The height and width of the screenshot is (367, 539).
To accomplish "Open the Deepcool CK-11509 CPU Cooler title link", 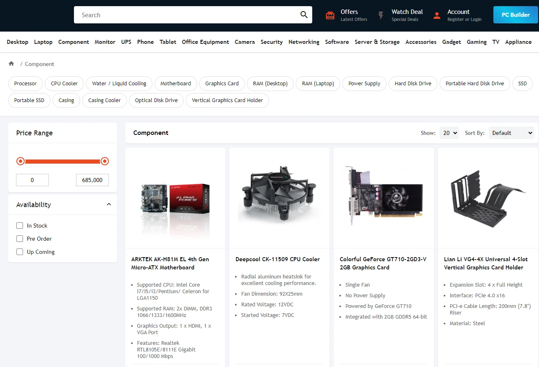I will (278, 259).
